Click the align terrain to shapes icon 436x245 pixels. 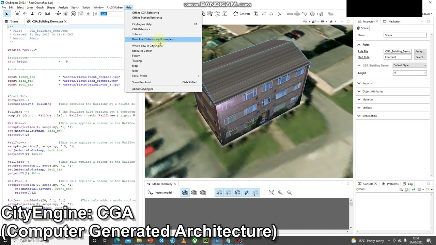pyautogui.click(x=217, y=14)
